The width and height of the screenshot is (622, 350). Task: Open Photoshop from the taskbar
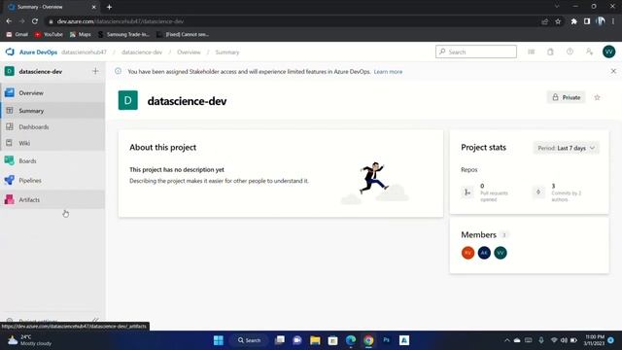[x=386, y=340]
